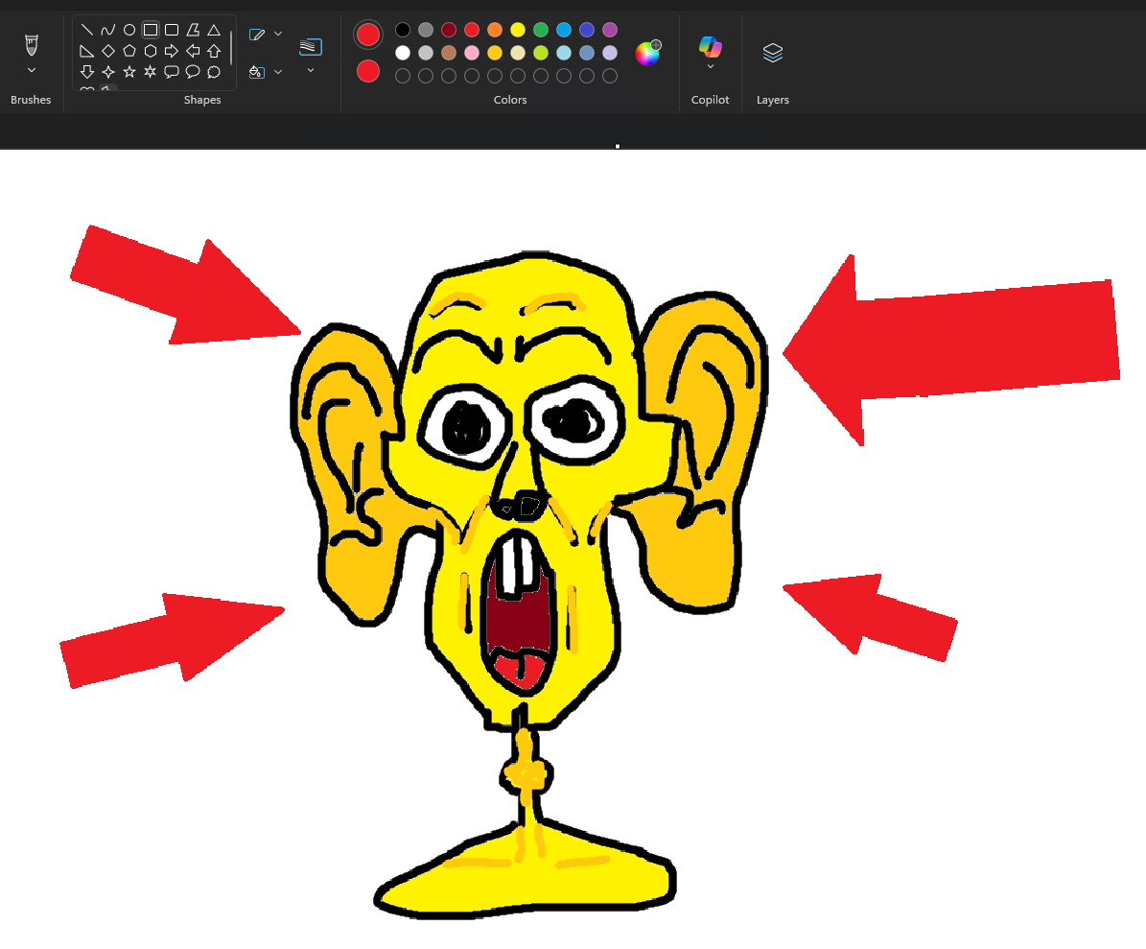Activate the Color 1 foreground swatch

pyautogui.click(x=368, y=35)
